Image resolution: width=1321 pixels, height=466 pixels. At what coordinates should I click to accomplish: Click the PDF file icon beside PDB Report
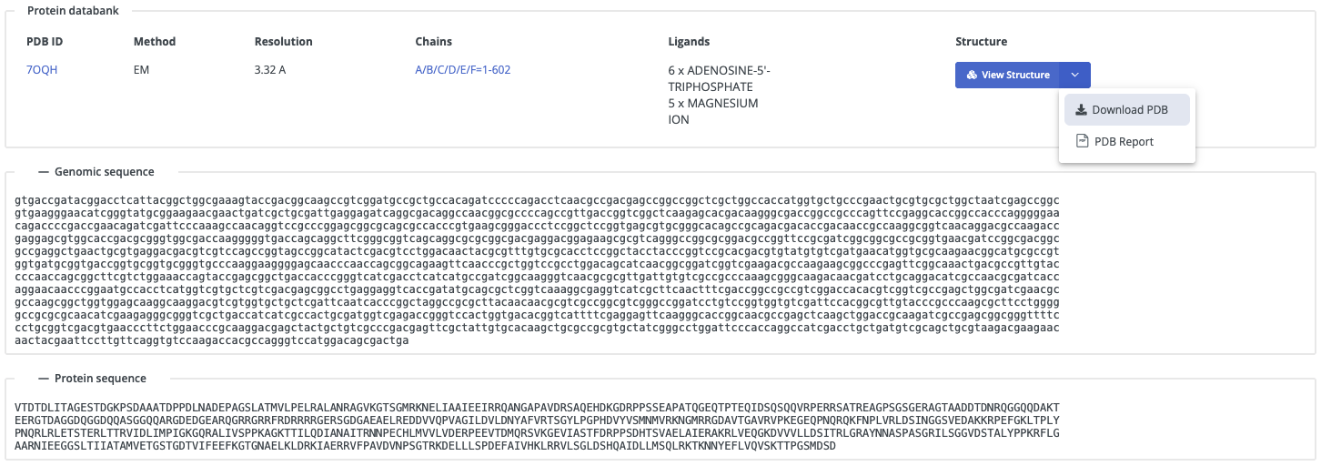click(x=1082, y=141)
